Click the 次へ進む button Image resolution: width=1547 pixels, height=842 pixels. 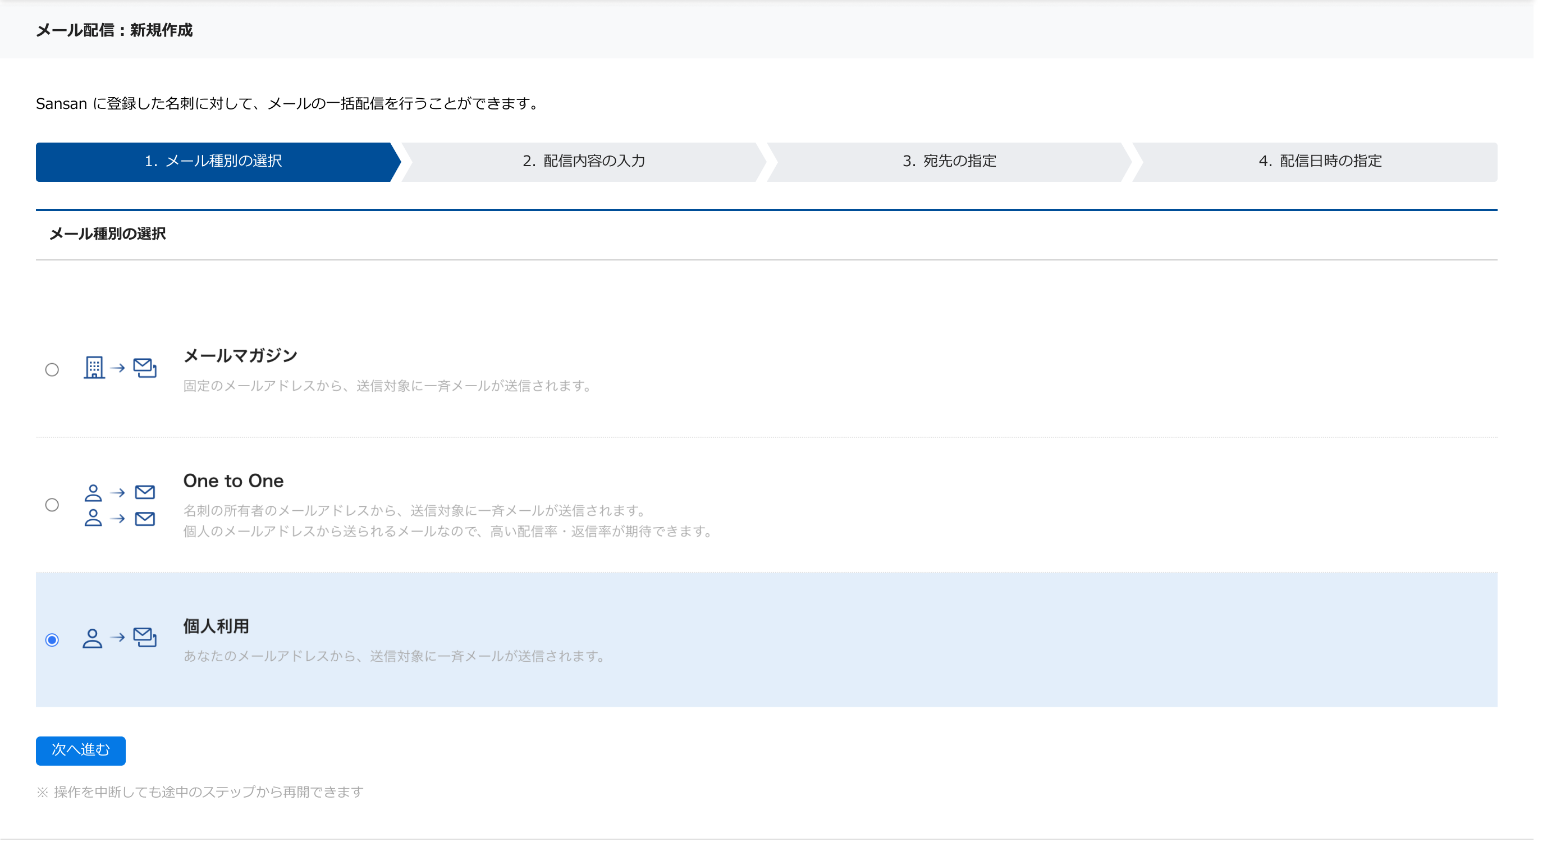pyautogui.click(x=80, y=751)
